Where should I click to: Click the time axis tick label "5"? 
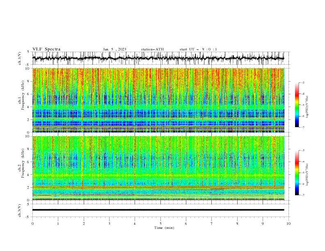160,224
